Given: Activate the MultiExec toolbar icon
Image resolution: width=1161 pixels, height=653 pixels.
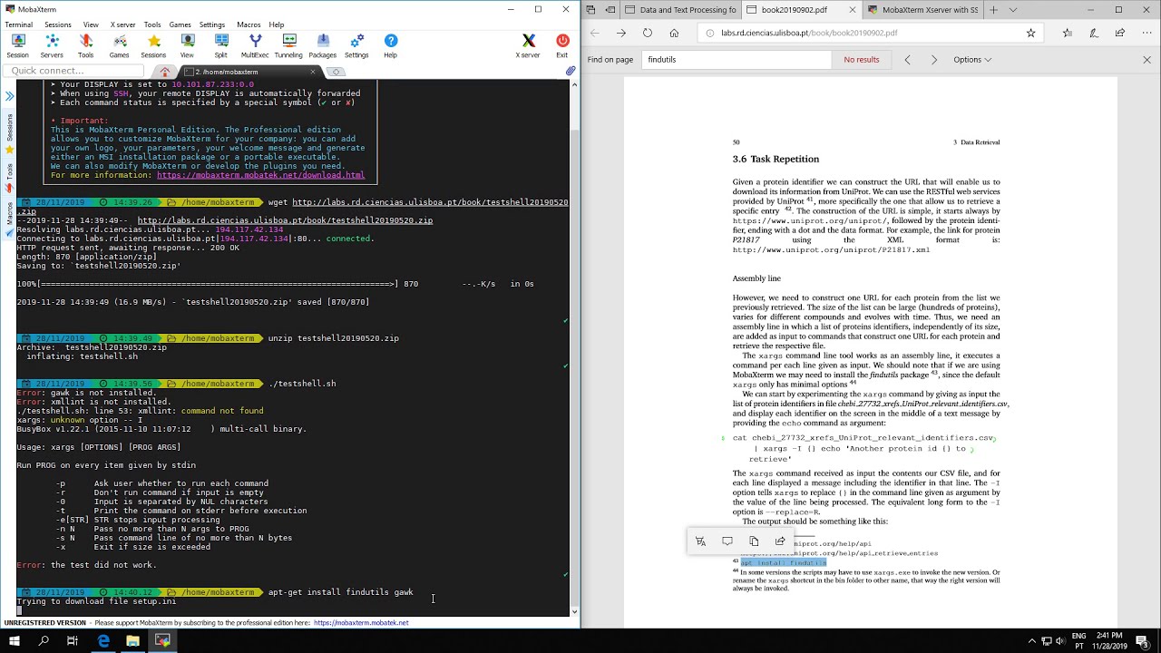Looking at the screenshot, I should [x=255, y=46].
